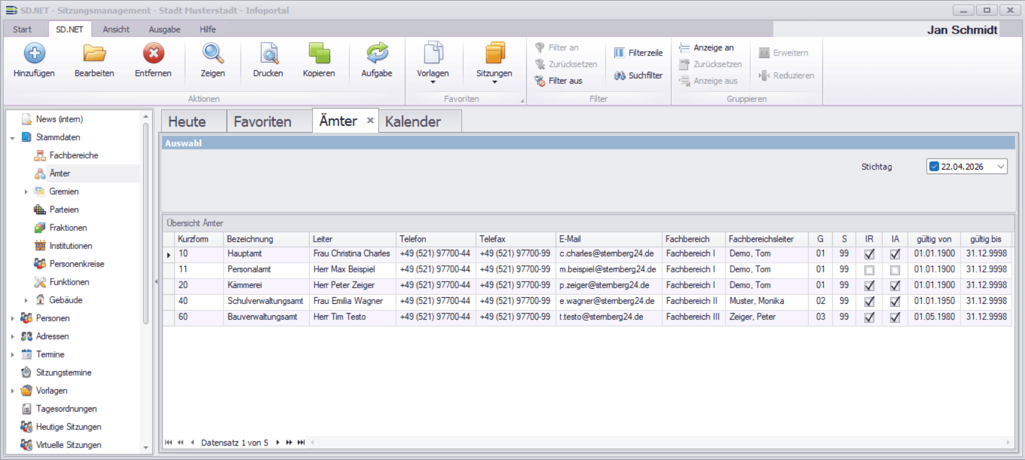Click the Drucken print icon

(x=268, y=54)
